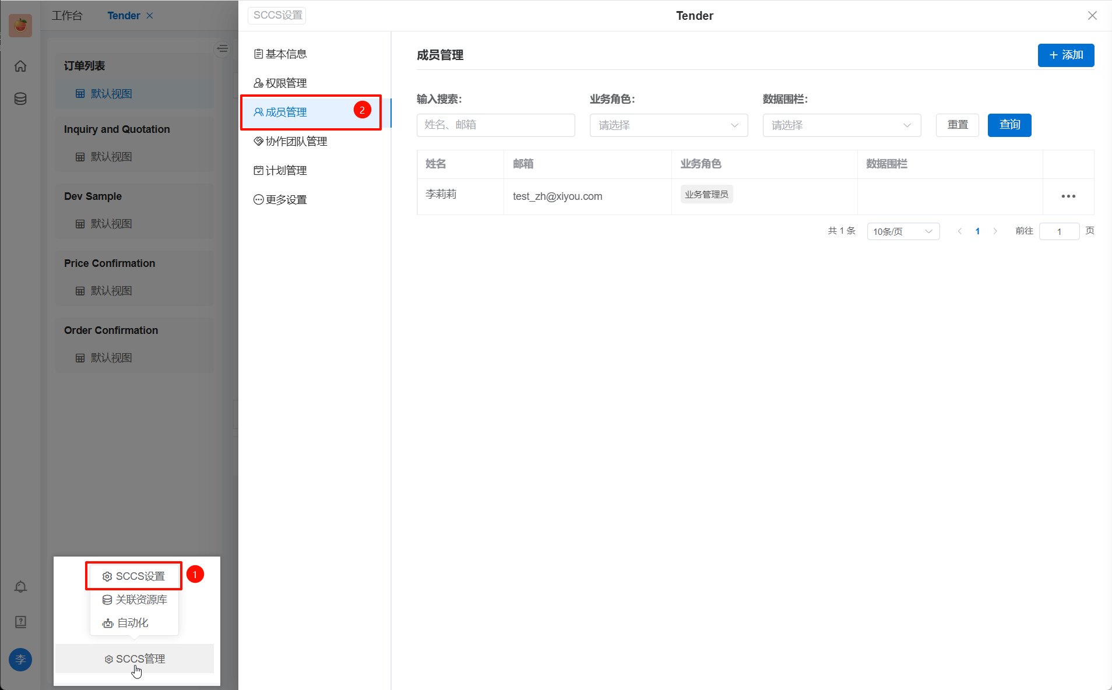Open the 10条/页 page size selector
Viewport: 1112px width, 690px height.
point(903,231)
